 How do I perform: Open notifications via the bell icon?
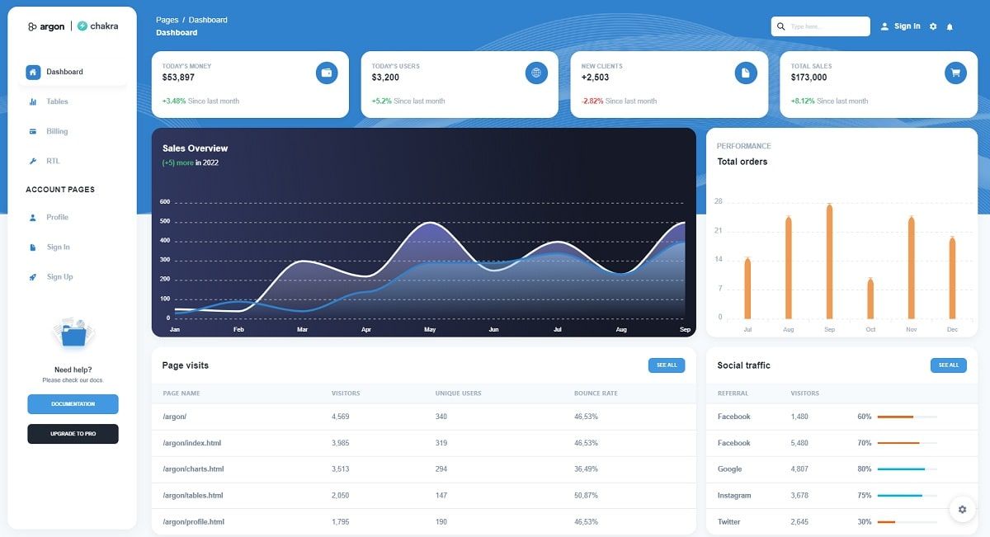950,26
